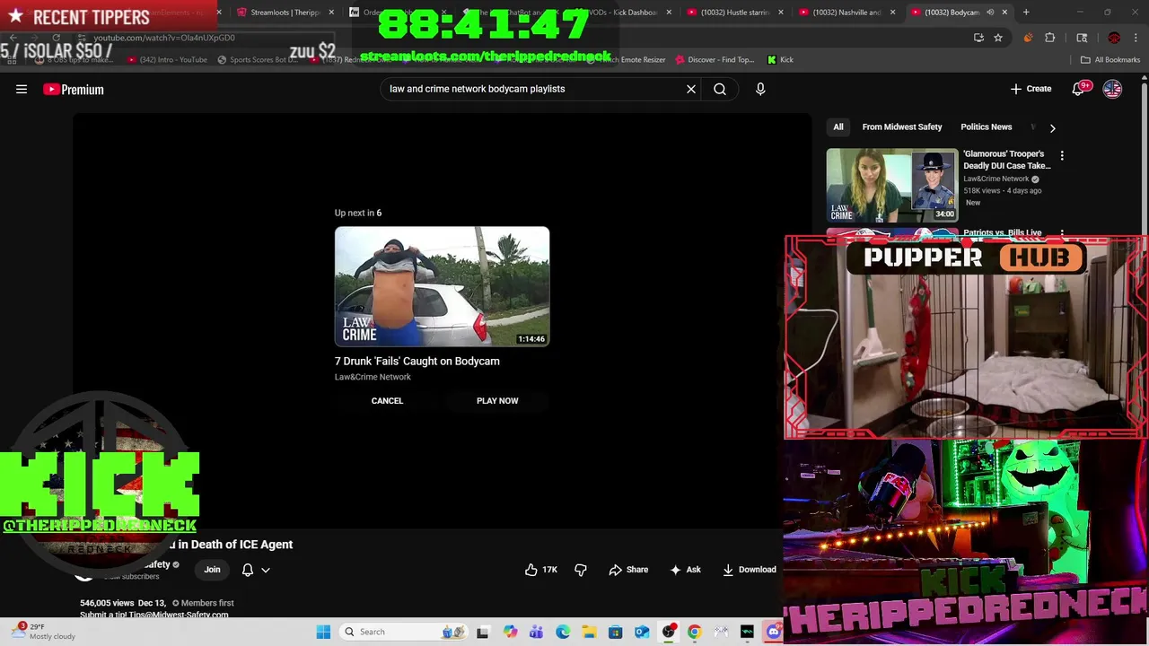Screen dimensions: 1149x646
Task: Open Discover - Find Top bookmark
Action: (715, 60)
